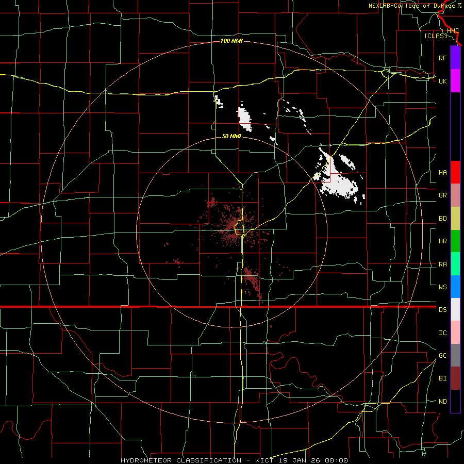The height and width of the screenshot is (464, 464).
Task: Click the [CLAS] label
Action: pos(436,36)
